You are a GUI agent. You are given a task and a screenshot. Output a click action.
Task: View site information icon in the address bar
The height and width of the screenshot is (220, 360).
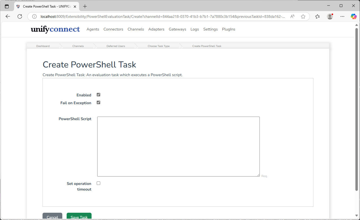click(x=34, y=16)
